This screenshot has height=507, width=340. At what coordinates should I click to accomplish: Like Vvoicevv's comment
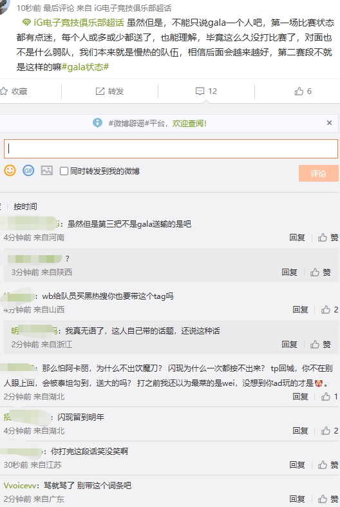pyautogui.click(x=323, y=499)
